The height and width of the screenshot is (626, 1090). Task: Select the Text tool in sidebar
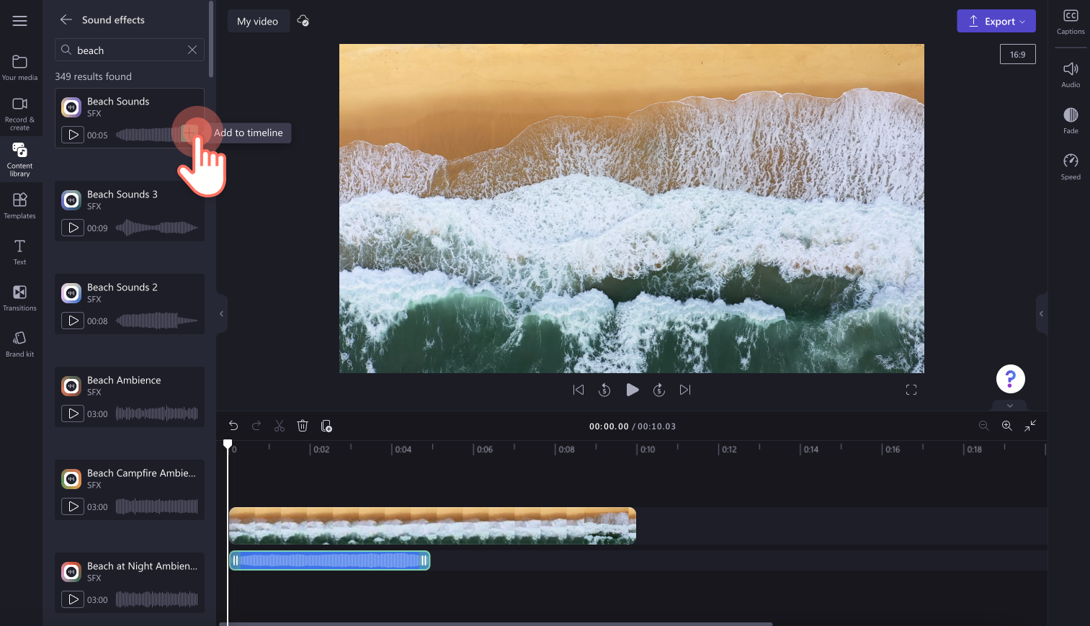click(x=19, y=251)
